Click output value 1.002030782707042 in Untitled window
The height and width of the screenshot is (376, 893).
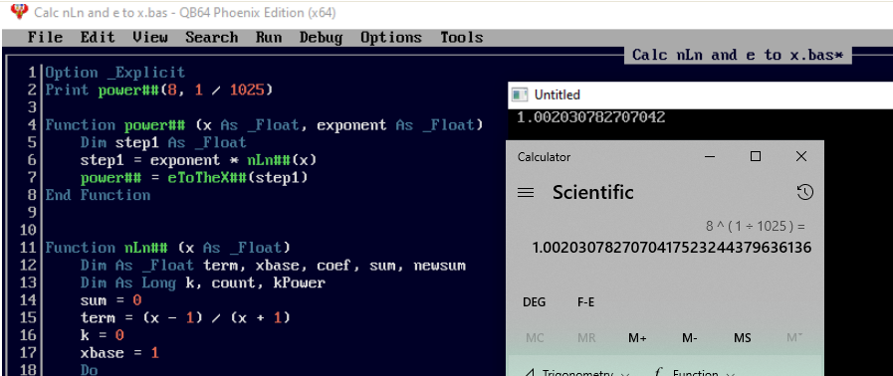point(590,117)
